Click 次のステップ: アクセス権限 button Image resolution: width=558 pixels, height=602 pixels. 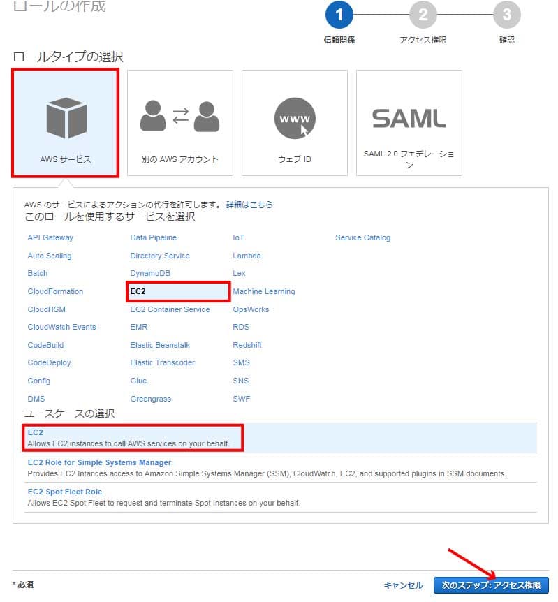(x=490, y=585)
